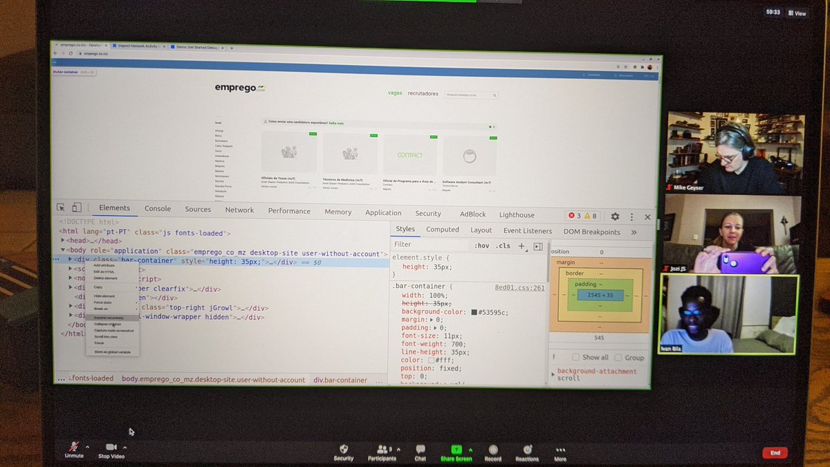Click the #53595c background color swatch
The width and height of the screenshot is (830, 467).
point(474,313)
